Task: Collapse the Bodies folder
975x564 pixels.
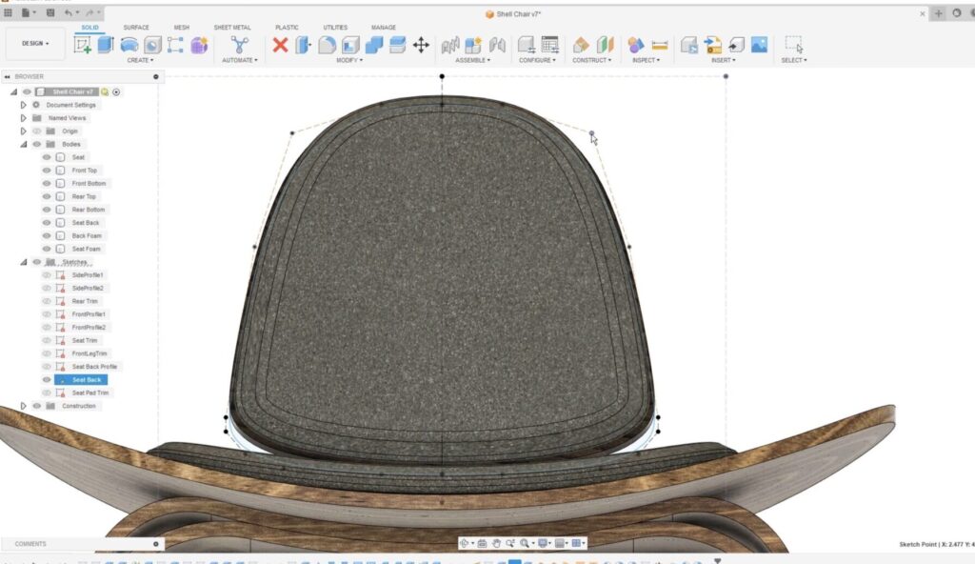Action: tap(24, 144)
